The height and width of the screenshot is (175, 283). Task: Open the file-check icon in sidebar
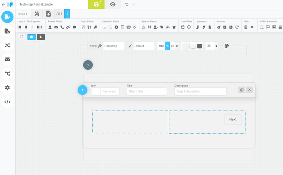[7, 31]
